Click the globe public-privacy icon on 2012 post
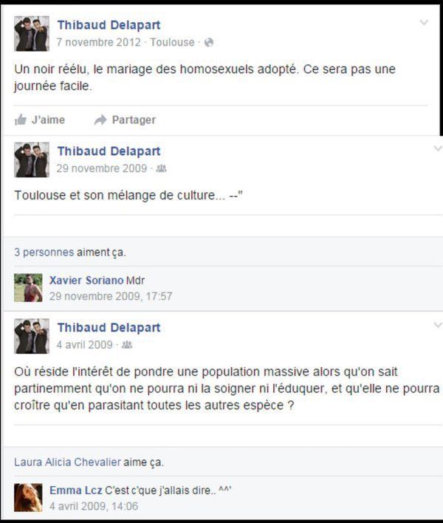Screen dimensions: 443x523 tap(209, 42)
